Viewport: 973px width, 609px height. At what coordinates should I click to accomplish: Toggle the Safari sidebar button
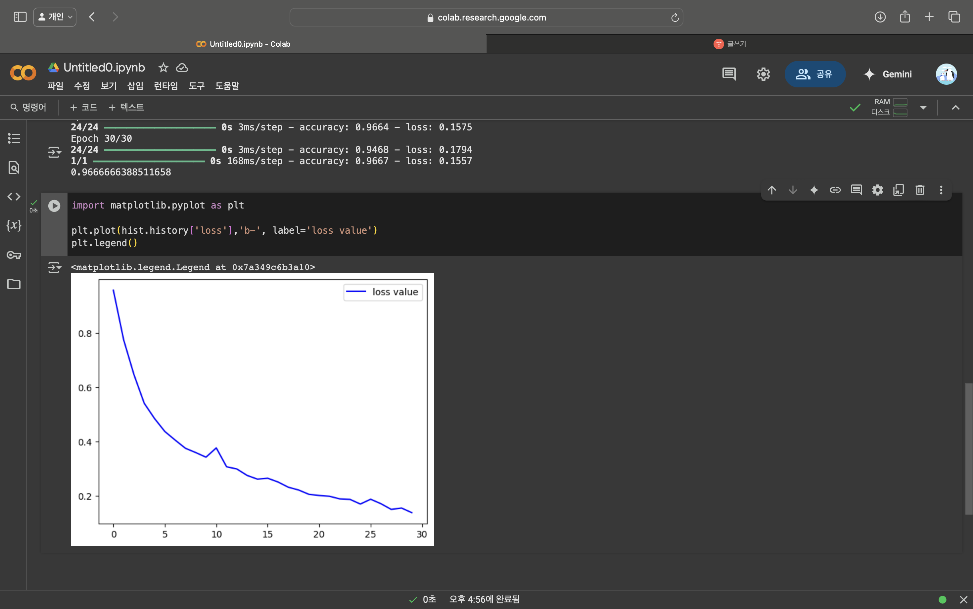tap(20, 17)
